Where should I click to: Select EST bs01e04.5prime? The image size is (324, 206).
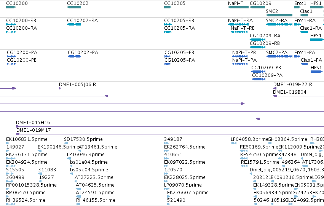tap(71, 166)
